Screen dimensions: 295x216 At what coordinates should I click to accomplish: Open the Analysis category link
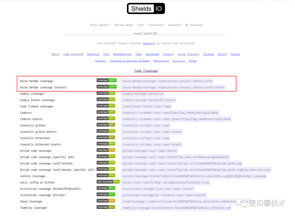(x=93, y=54)
